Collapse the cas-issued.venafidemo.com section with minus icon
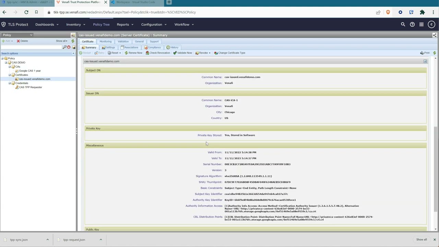 pos(425,61)
